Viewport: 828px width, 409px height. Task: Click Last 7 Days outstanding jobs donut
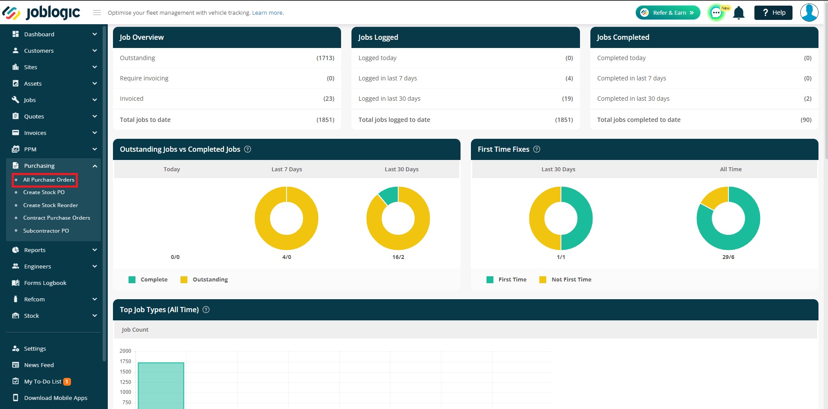coord(287,218)
